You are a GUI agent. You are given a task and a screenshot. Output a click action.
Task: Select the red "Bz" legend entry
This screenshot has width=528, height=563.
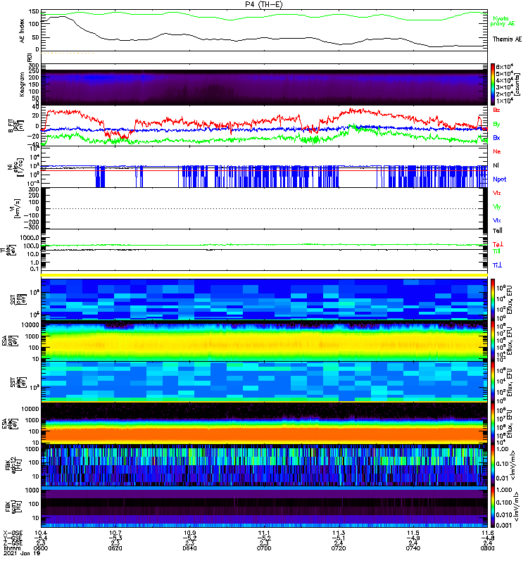point(496,110)
